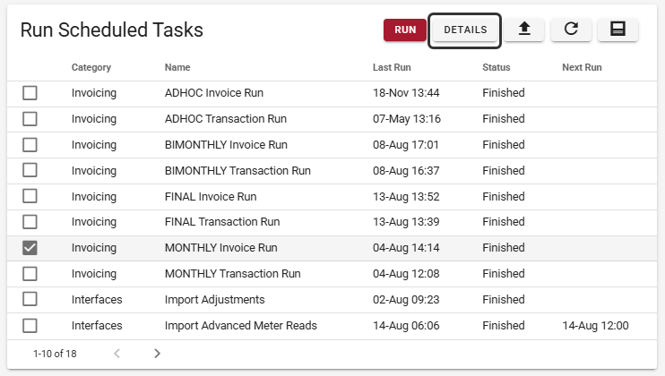Check the ADHOC Transaction Run checkbox
665x376 pixels.
[30, 119]
